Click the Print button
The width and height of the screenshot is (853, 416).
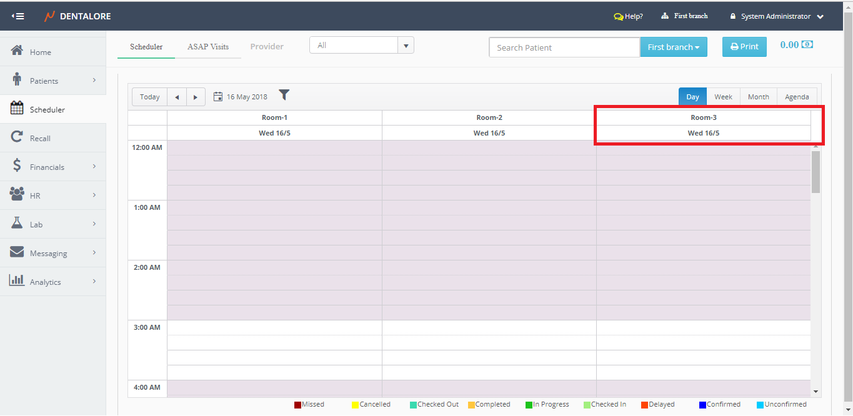tap(744, 47)
